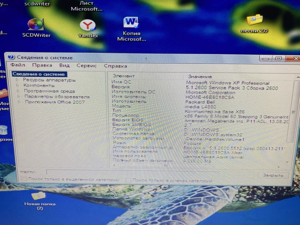This screenshot has height=225, width=300.
Task: Select Компоненты in the tree
Action: pos(39,85)
